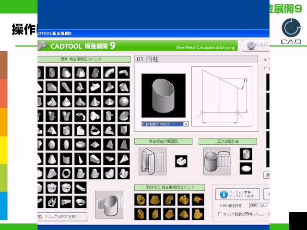The height and width of the screenshot is (230, 307).
Task: Pick the curved trough gutter shape
Action: click(x=81, y=188)
